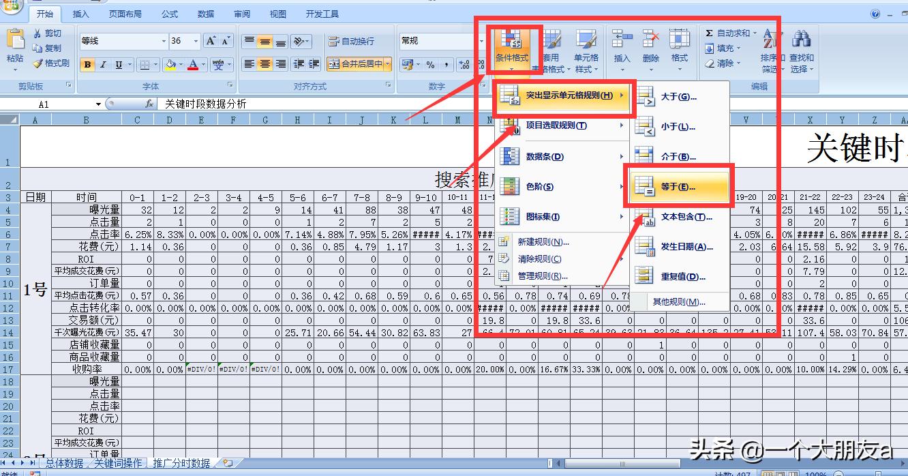Click the Paste (粘贴) clipboard icon
The width and height of the screenshot is (908, 476).
pos(15,42)
